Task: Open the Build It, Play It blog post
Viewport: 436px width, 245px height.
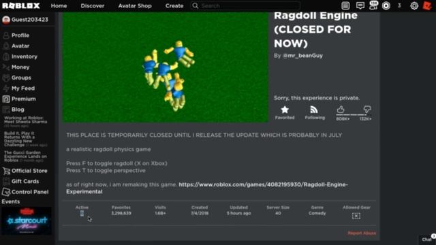Action: point(25,139)
